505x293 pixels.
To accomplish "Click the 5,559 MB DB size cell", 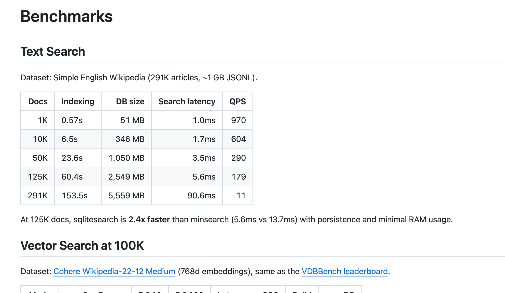I will click(126, 196).
